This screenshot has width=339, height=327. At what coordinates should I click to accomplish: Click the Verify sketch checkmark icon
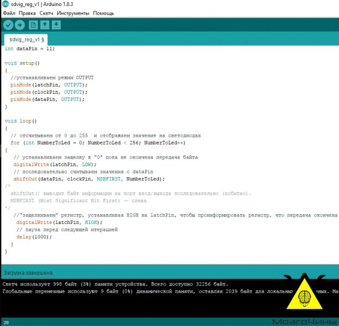point(8,25)
